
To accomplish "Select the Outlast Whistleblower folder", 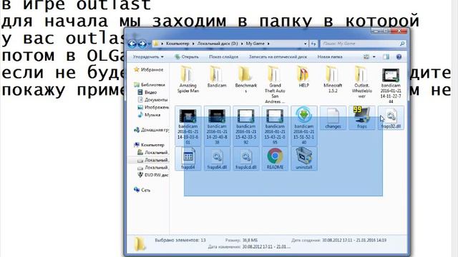I will pos(361,83).
